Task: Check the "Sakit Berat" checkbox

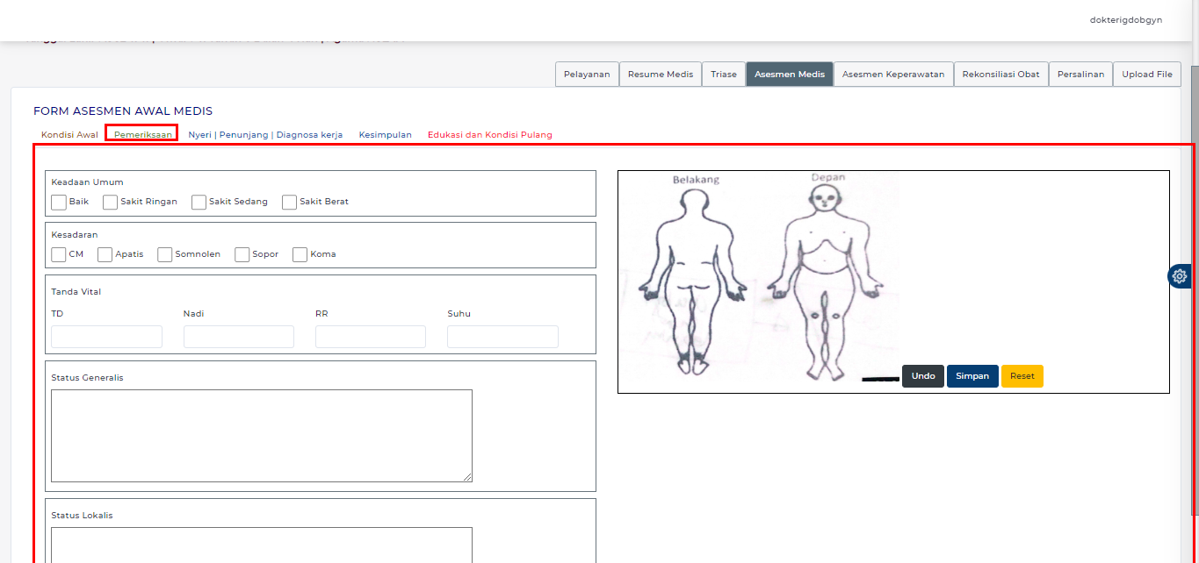Action: pos(289,202)
